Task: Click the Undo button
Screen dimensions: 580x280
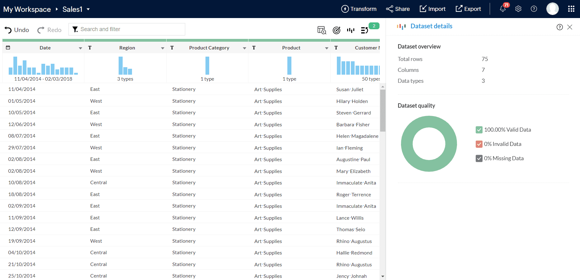Action: click(17, 30)
